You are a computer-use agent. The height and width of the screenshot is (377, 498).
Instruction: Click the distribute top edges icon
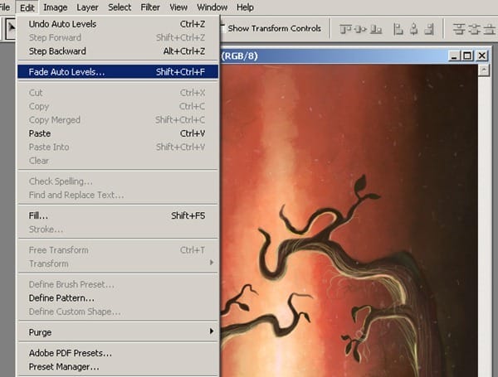460,29
